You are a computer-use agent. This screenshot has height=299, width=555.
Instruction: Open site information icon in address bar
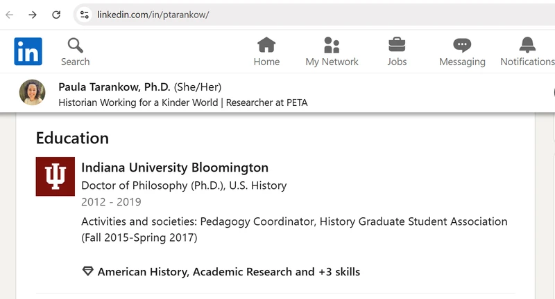[x=84, y=15]
